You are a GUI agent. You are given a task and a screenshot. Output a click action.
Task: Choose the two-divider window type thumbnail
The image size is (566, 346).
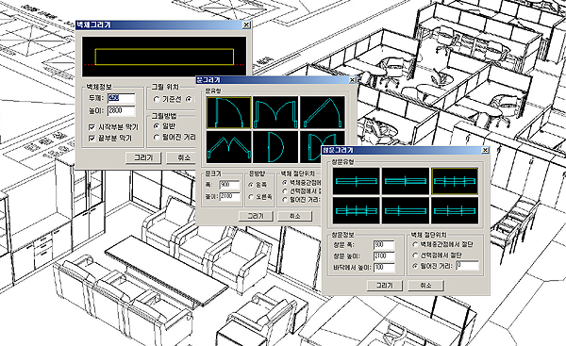[x=455, y=210]
